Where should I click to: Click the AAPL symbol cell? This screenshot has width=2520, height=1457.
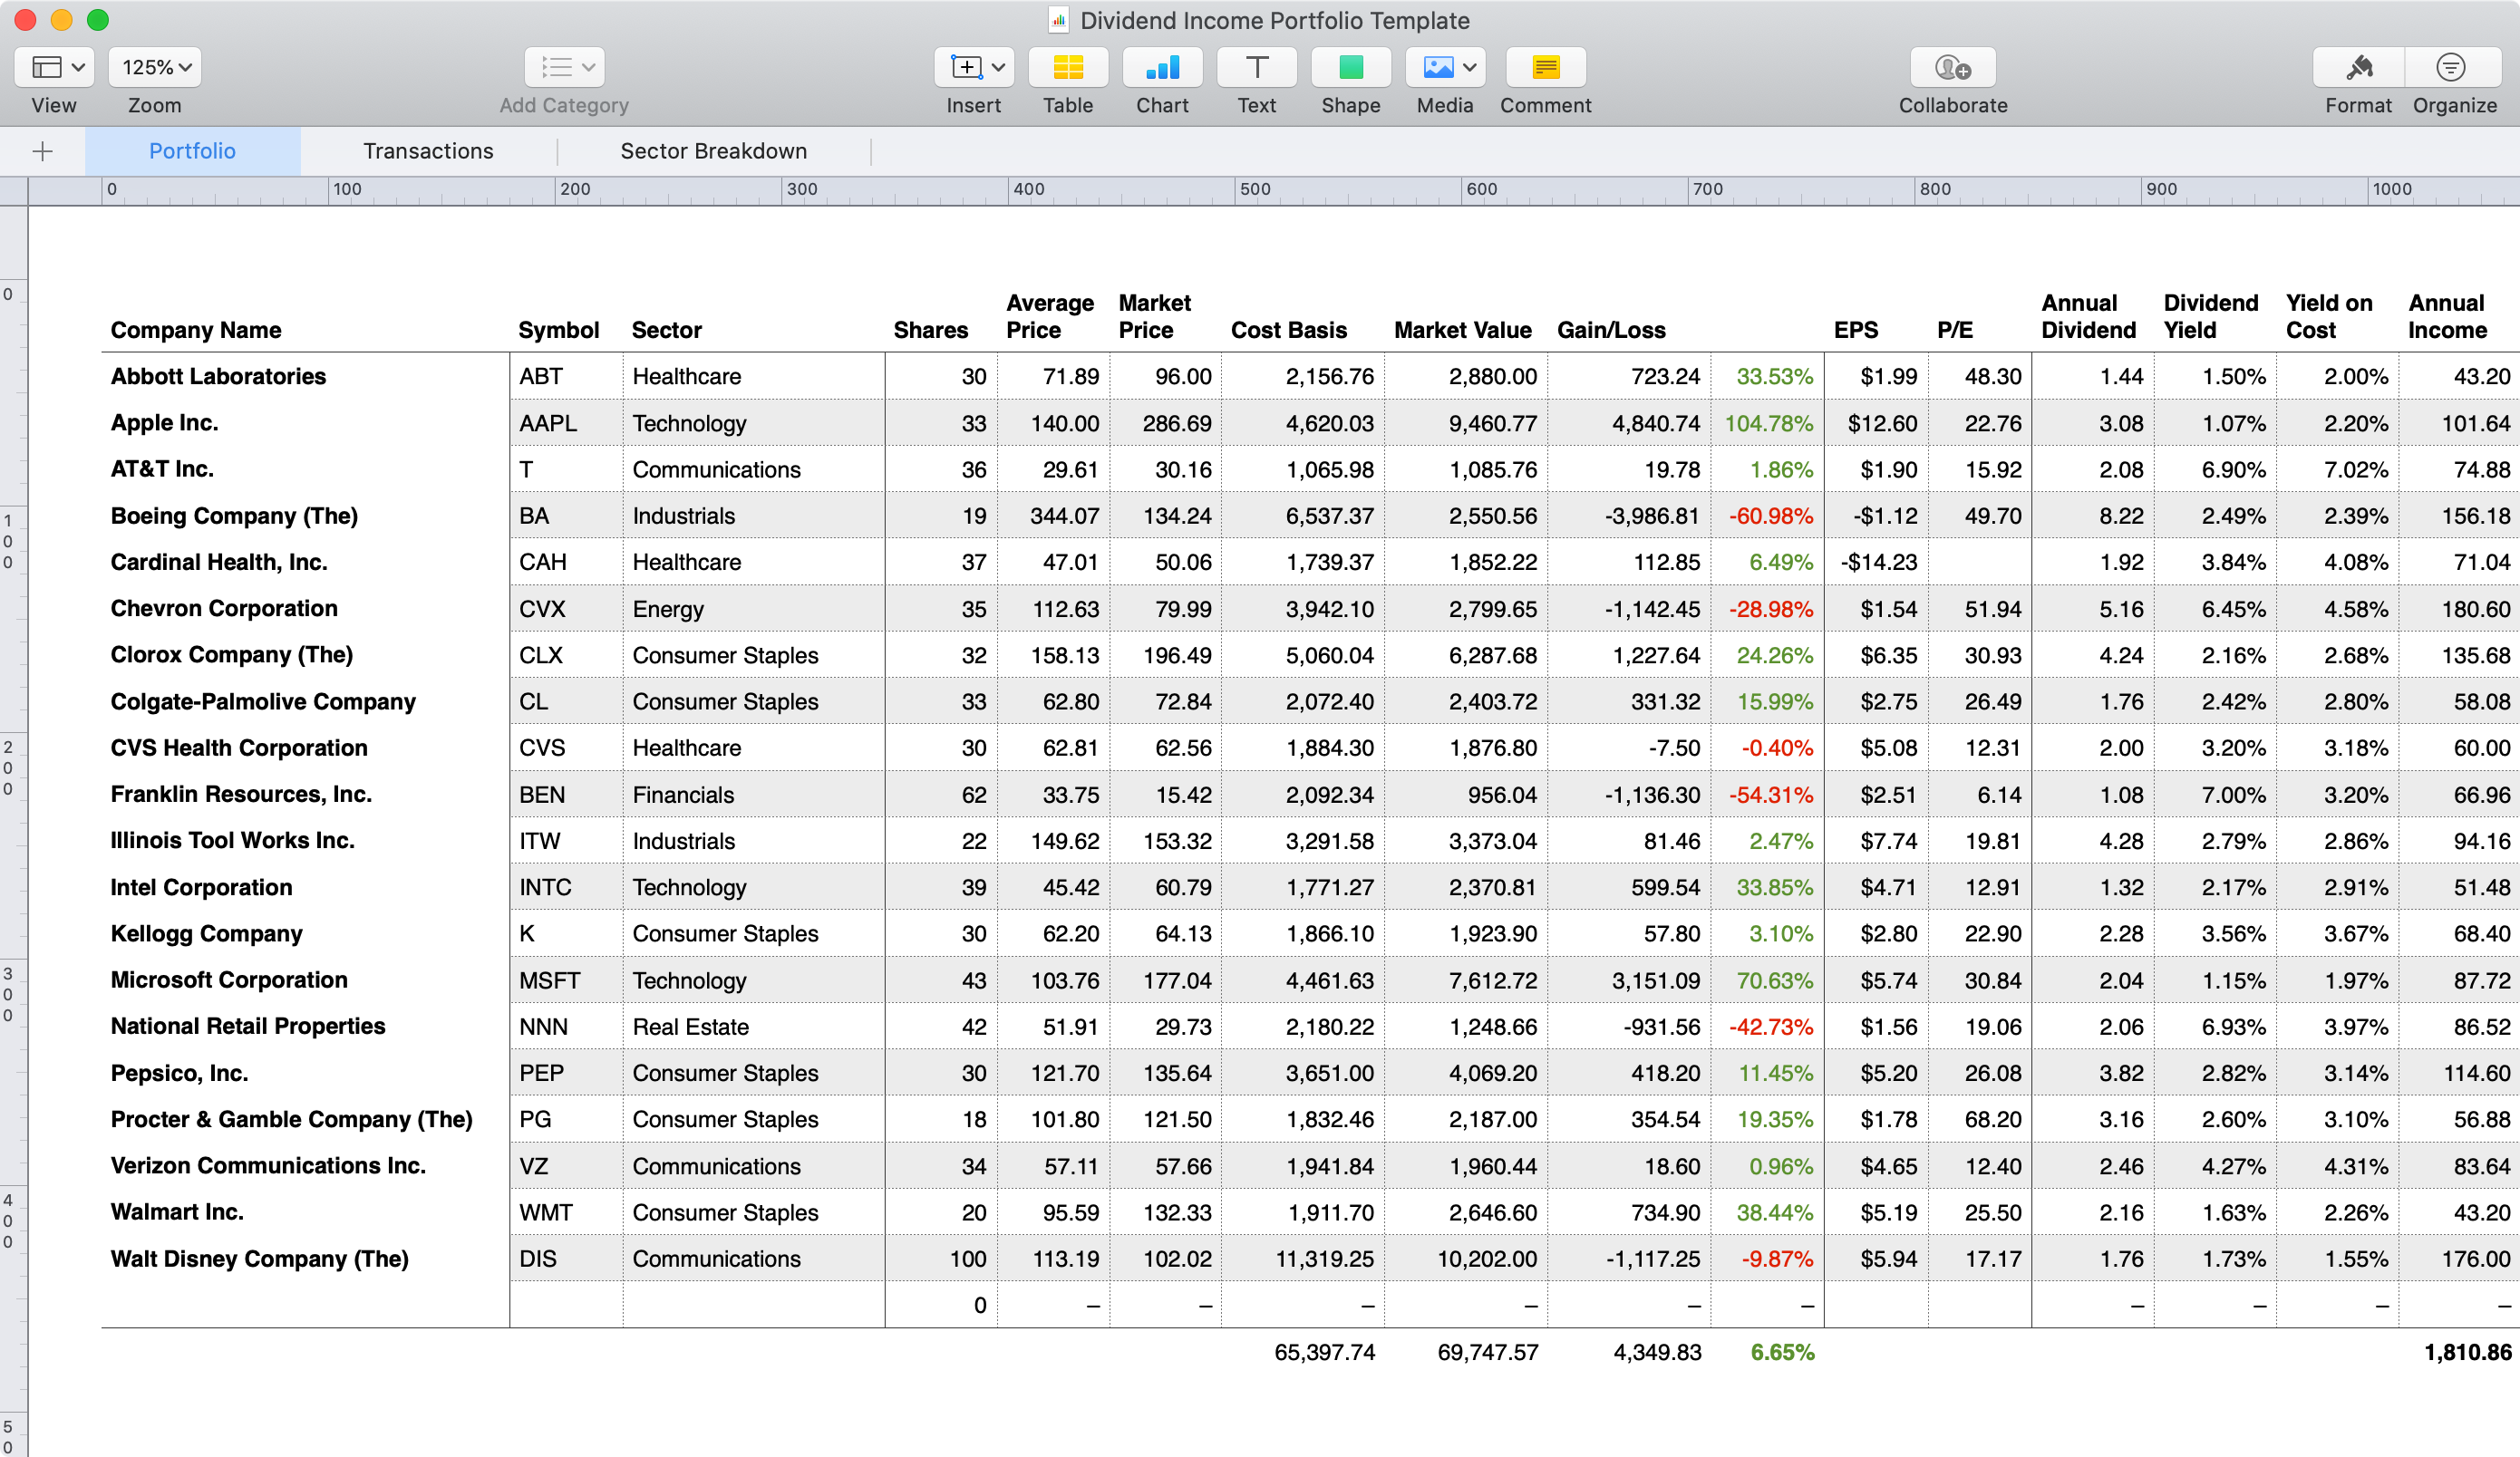coord(566,423)
